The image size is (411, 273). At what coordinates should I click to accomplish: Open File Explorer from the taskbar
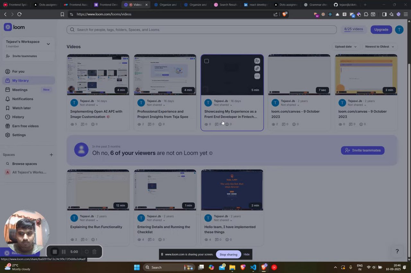pos(232,268)
